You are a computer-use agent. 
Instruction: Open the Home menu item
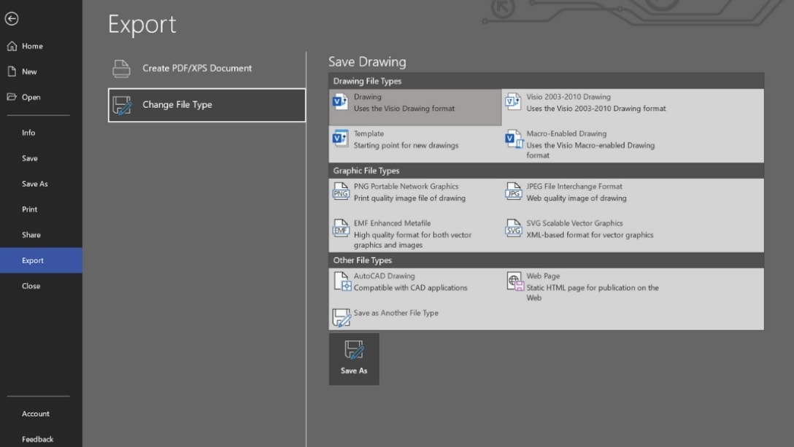[x=41, y=46]
